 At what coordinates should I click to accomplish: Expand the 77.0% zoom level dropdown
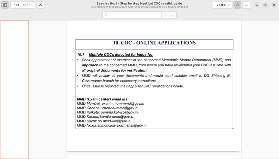click(222, 5)
